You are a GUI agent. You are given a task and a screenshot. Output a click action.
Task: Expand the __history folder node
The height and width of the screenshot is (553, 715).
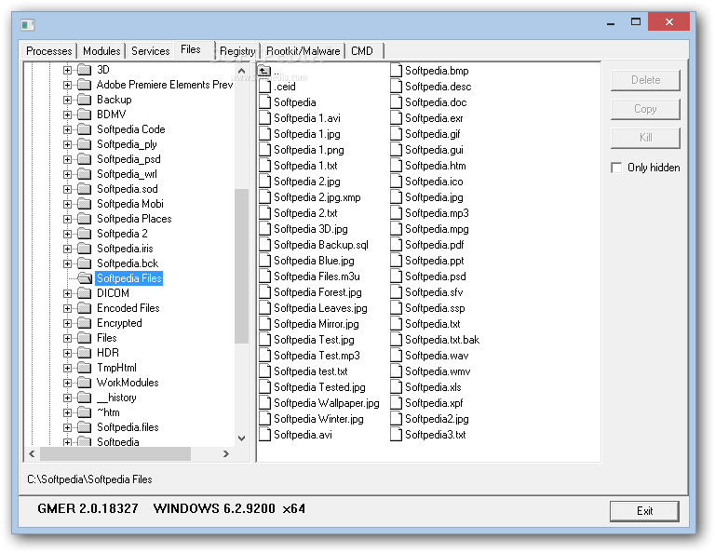pyautogui.click(x=67, y=398)
